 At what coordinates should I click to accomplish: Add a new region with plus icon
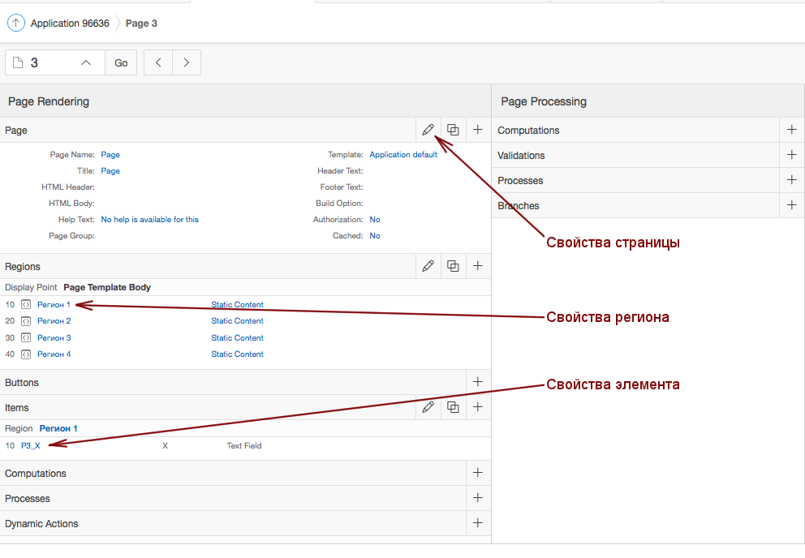(x=478, y=266)
